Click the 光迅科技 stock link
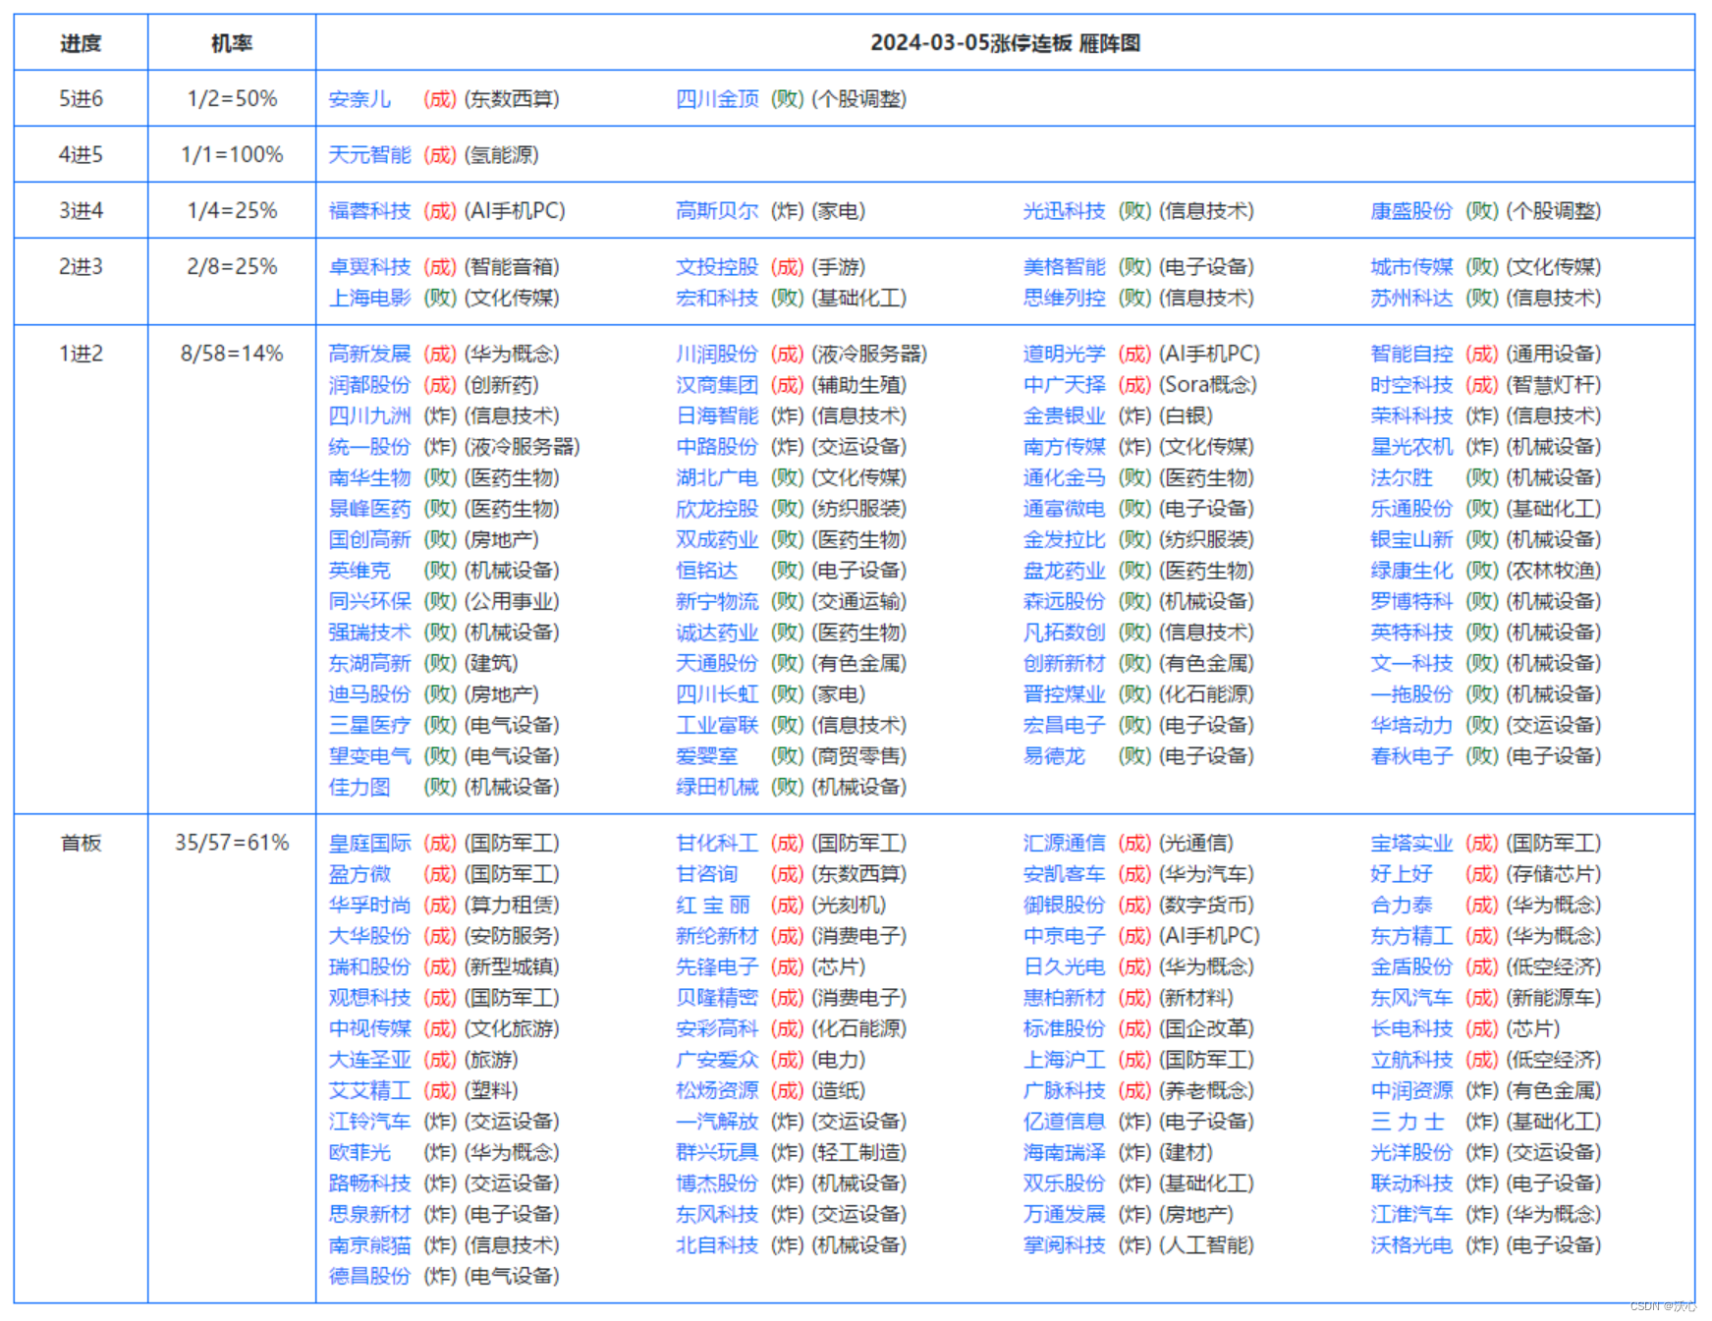This screenshot has width=1712, height=1321. (x=1064, y=211)
